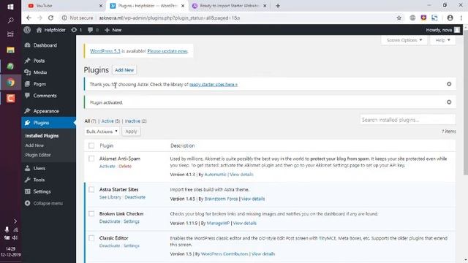The image size is (468, 263).
Task: Open the ready starter sites link
Action: [214, 85]
